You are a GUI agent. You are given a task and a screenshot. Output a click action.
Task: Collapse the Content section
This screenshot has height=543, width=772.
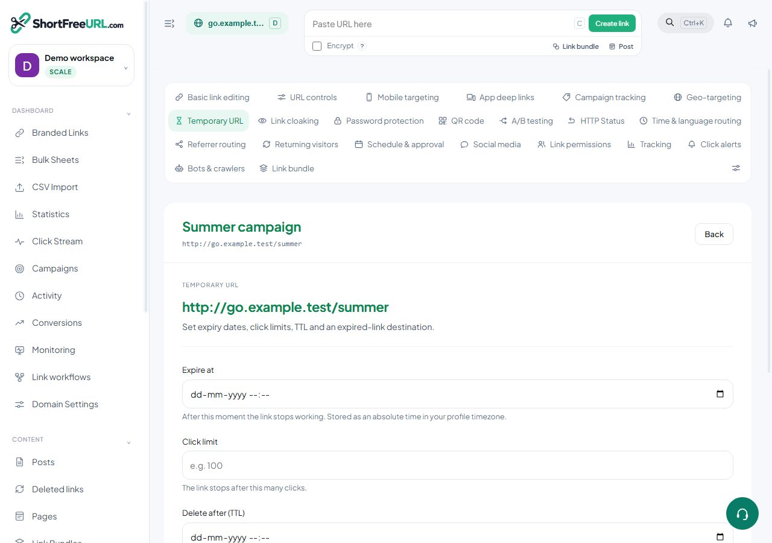coord(128,443)
